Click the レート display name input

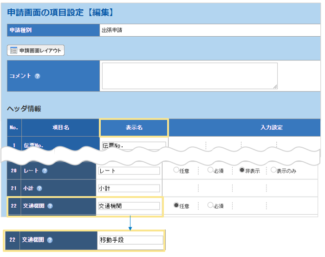tap(129, 171)
